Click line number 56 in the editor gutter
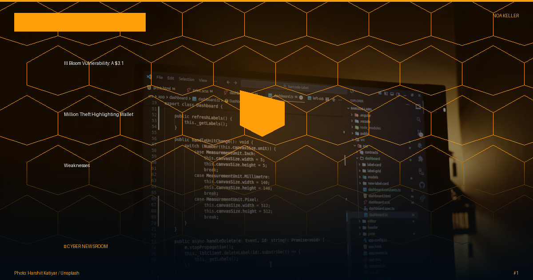The image size is (533, 280). coord(154,139)
